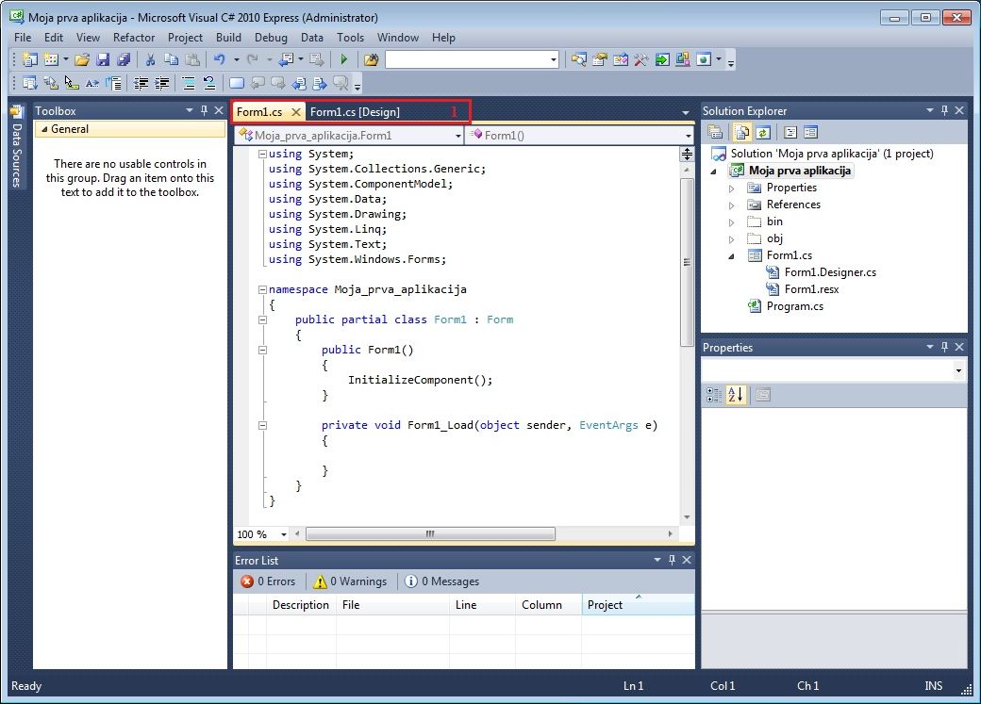
Task: Open the Refactor menu
Action: 134,38
